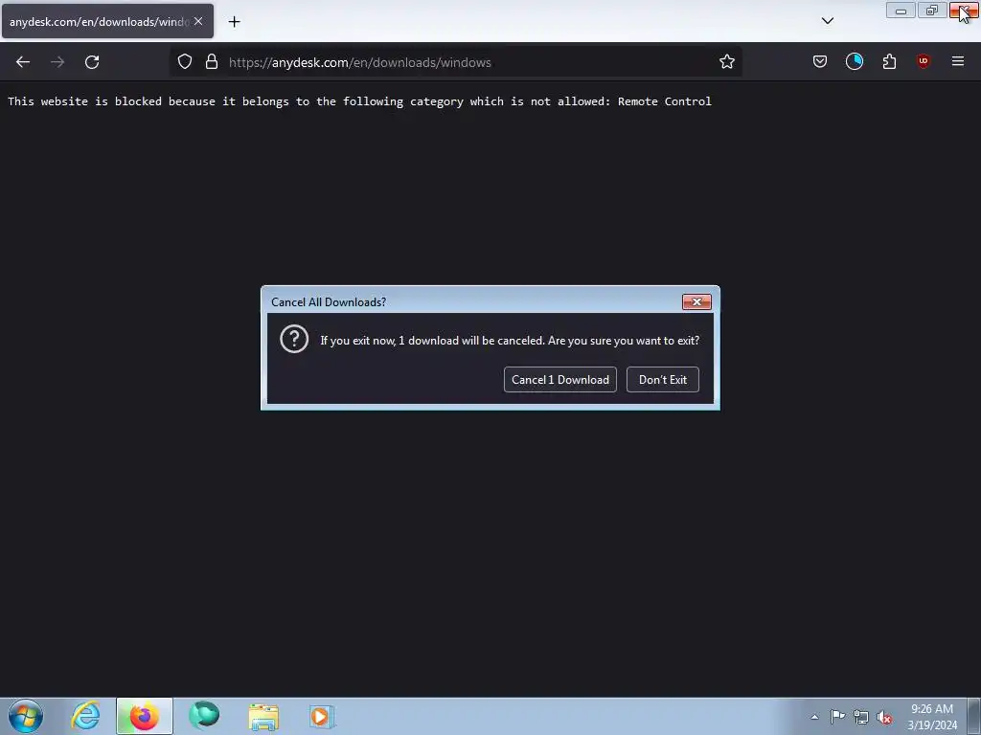Open the clock showing 9:26 AM
981x735 pixels.
pos(932,717)
